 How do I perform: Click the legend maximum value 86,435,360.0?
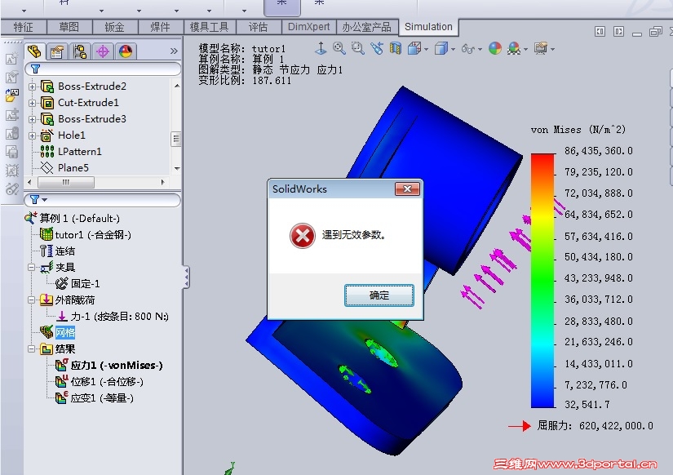tap(598, 151)
